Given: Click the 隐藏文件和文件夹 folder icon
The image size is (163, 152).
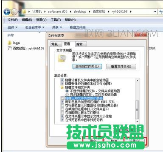Looking at the screenshot, I should pyautogui.click(x=62, y=87).
